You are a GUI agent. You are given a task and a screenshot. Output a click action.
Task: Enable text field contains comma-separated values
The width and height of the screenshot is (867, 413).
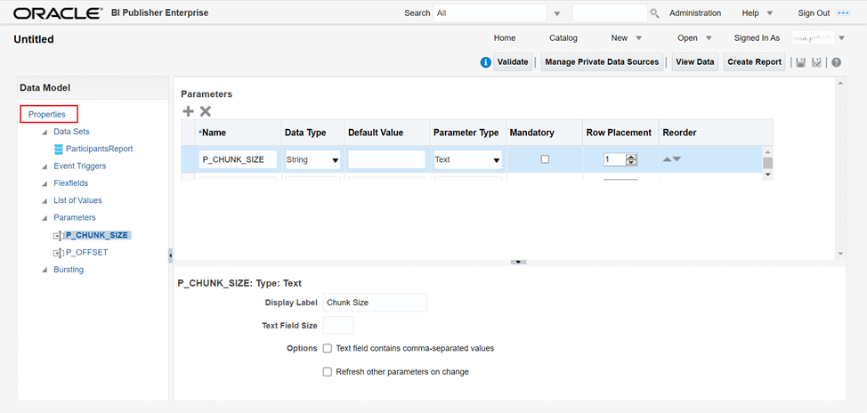tap(328, 348)
